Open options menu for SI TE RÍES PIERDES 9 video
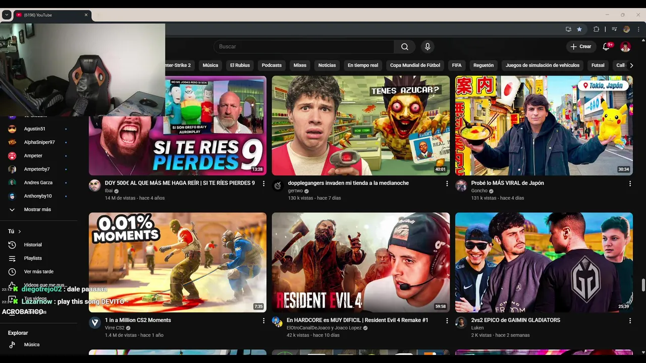The height and width of the screenshot is (363, 646). pos(263,184)
